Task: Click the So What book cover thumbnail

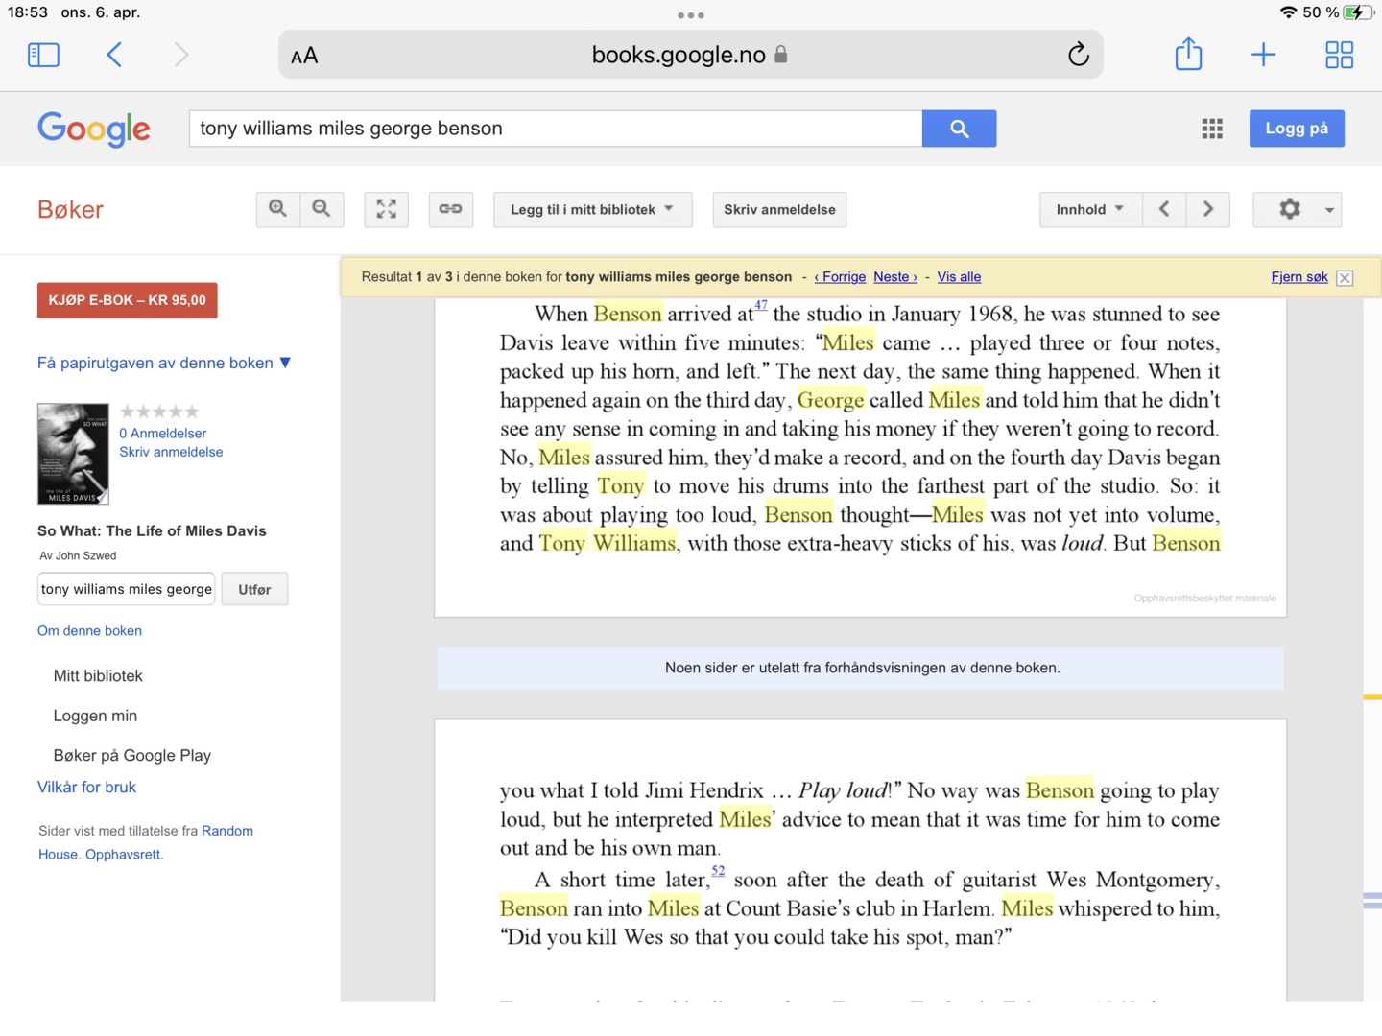Action: click(73, 454)
